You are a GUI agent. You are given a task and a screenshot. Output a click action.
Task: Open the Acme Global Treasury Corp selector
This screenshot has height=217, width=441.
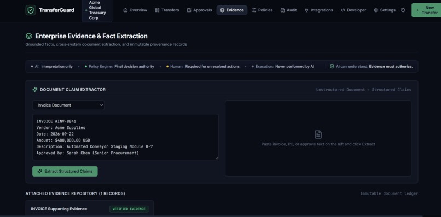coord(97,10)
